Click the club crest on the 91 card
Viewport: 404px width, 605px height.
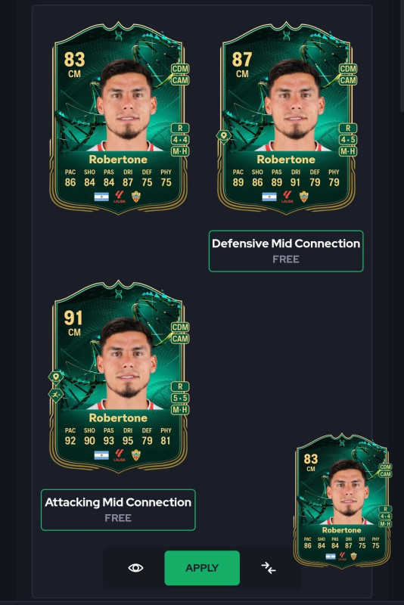coord(136,455)
